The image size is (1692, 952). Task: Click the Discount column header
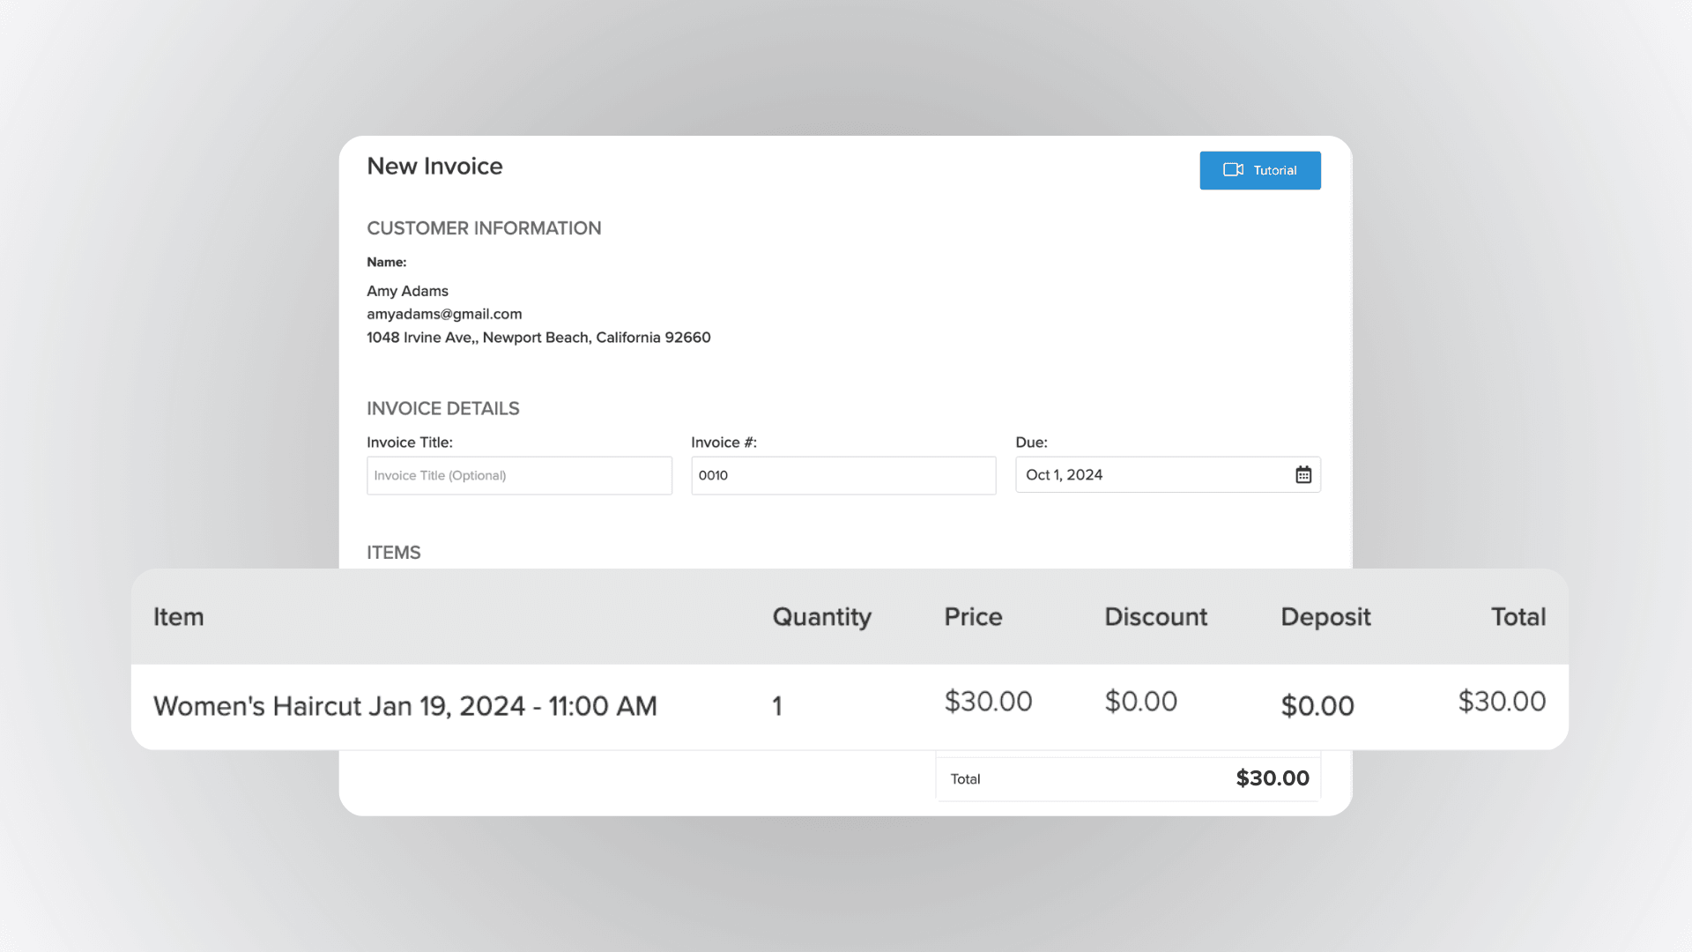click(x=1155, y=617)
